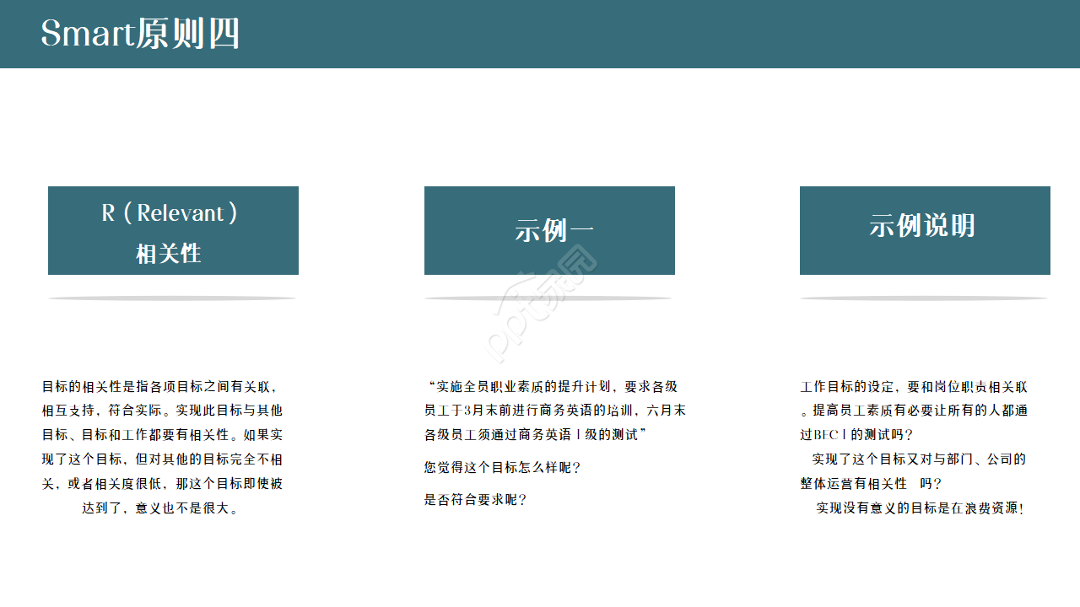Click the line 是否符合要求呢？
This screenshot has width=1080, height=607.
click(x=475, y=500)
